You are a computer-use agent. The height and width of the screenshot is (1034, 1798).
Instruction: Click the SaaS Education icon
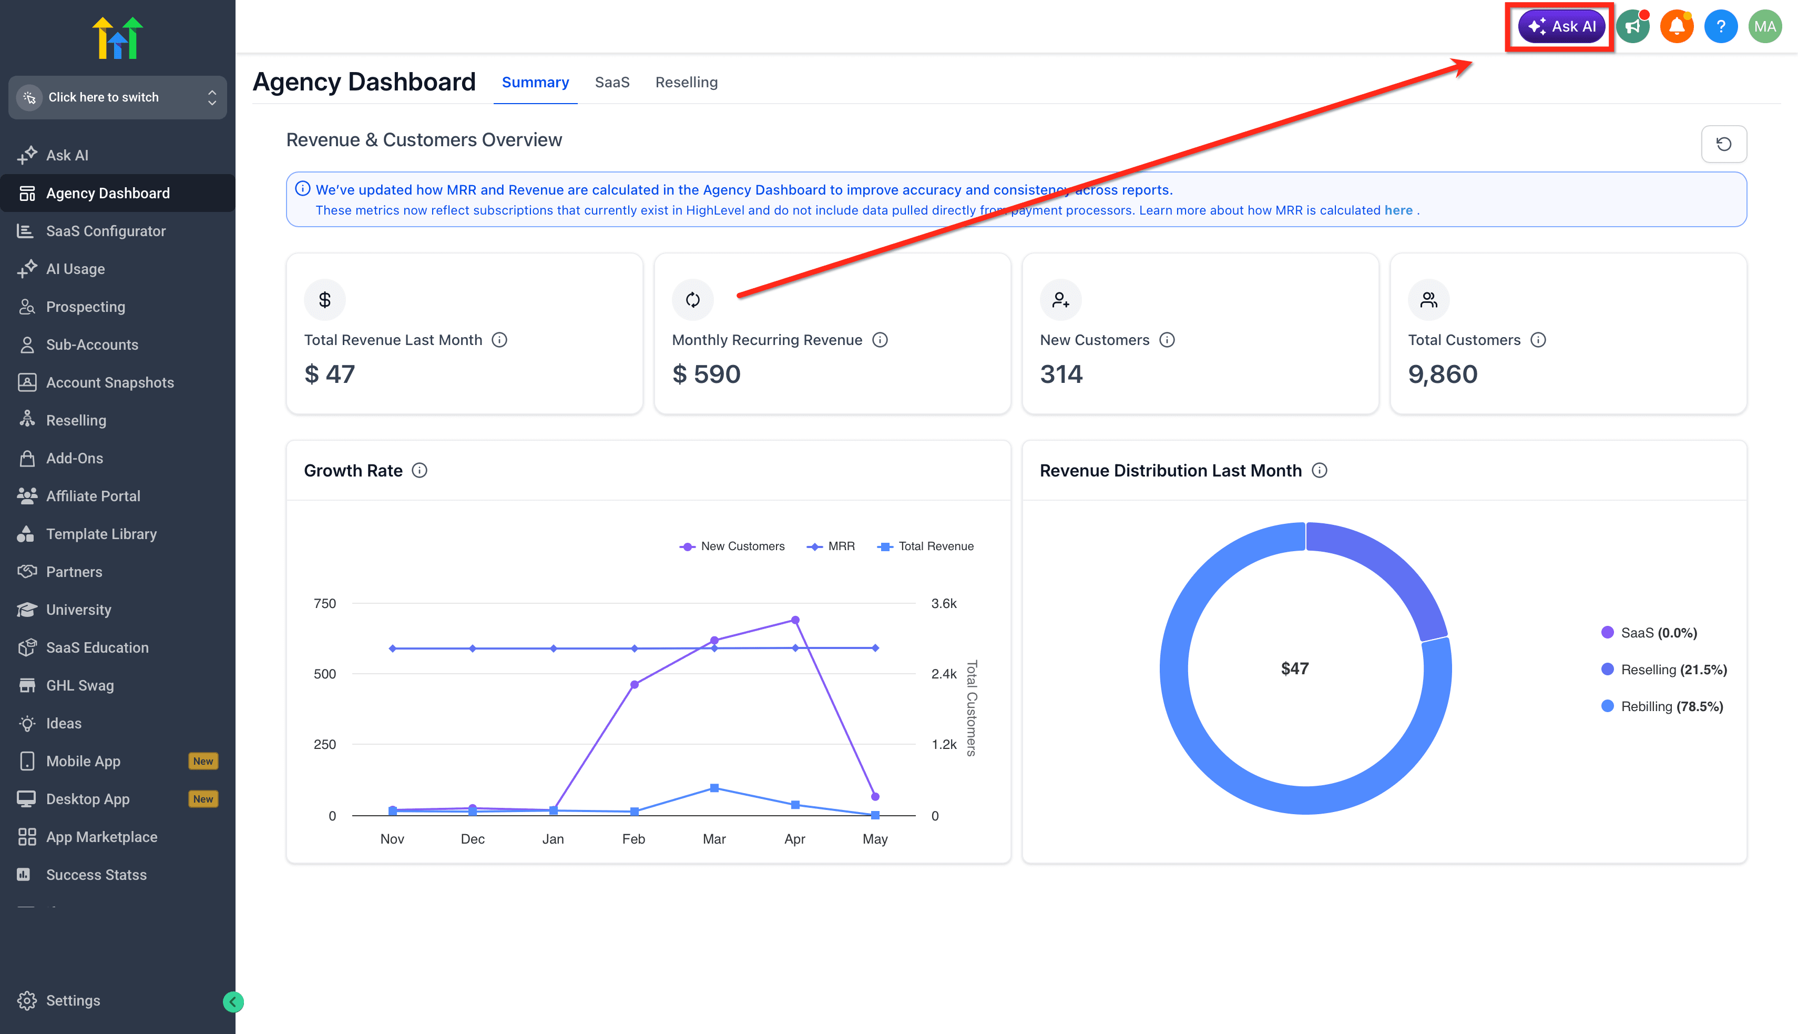(x=27, y=647)
